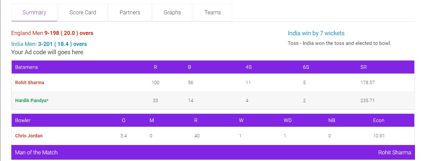Click the Bowler column header

tap(23, 120)
